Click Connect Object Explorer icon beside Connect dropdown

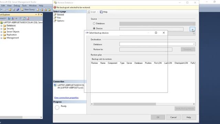click(x=9, y=18)
